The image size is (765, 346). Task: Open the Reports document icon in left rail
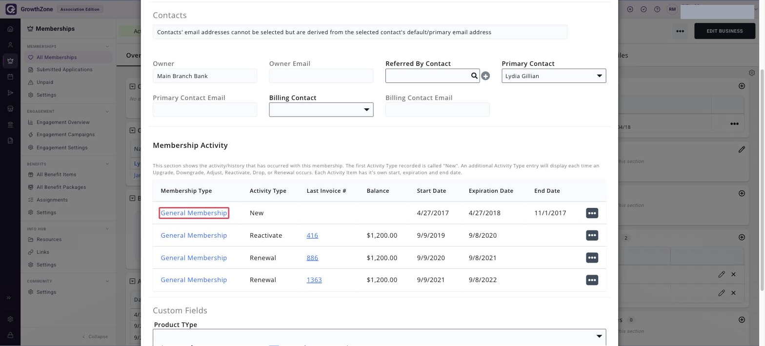[10, 141]
